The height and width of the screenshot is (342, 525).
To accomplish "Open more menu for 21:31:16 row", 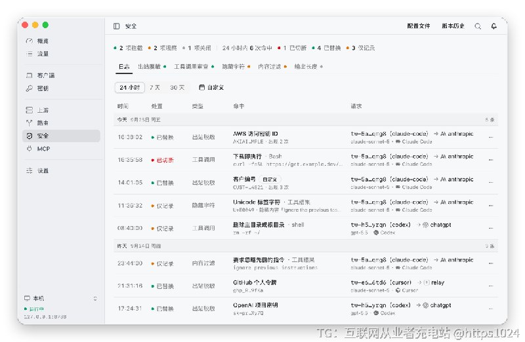I will point(491,286).
